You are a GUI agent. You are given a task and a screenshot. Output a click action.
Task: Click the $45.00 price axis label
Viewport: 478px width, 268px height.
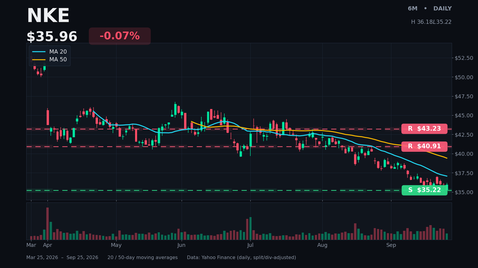[464, 116]
